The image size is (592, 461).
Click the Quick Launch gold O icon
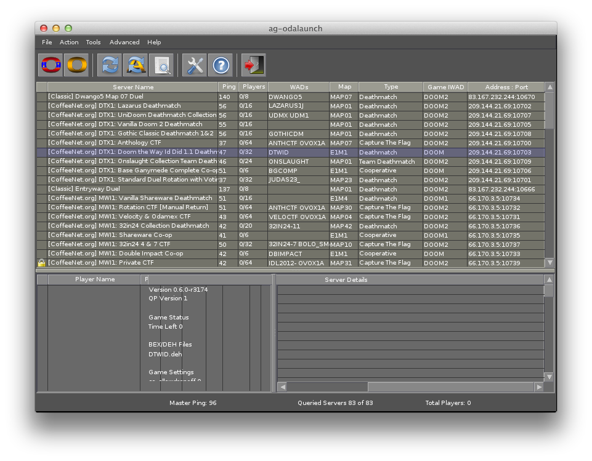click(76, 65)
